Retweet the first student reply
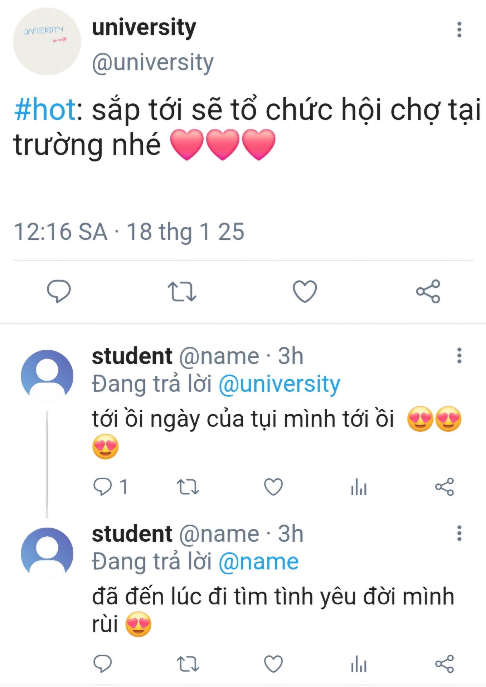The width and height of the screenshot is (486, 687). pyautogui.click(x=188, y=487)
